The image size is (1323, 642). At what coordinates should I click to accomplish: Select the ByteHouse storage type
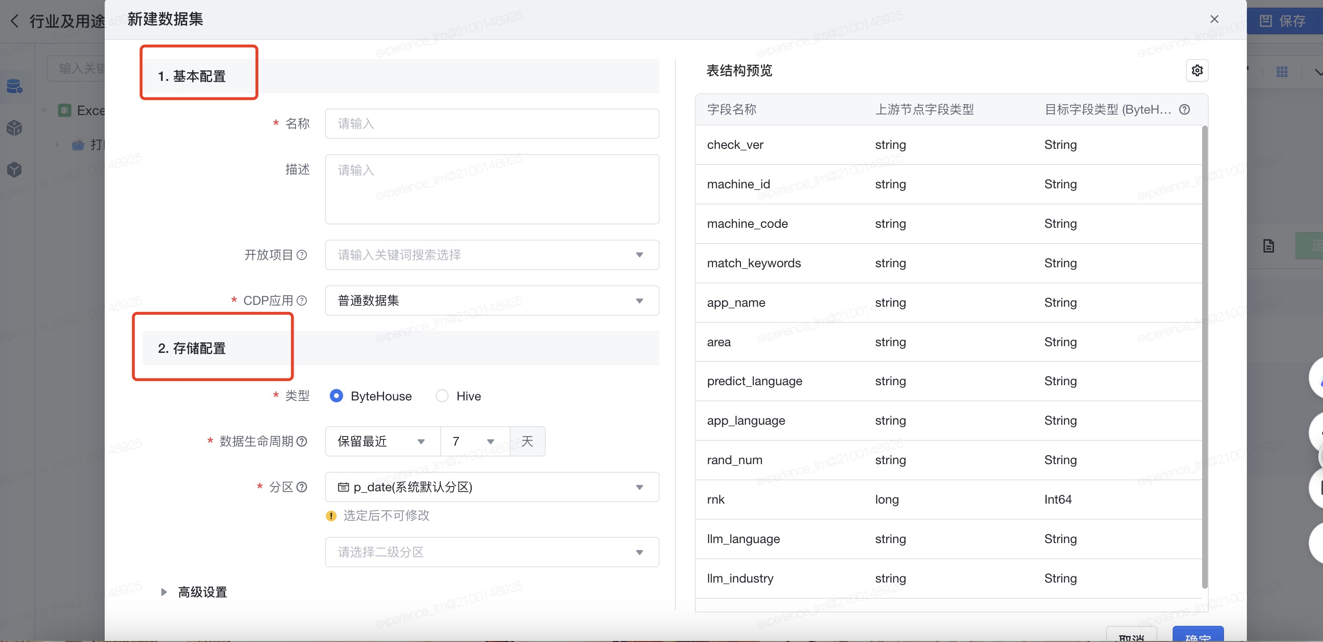click(x=336, y=396)
